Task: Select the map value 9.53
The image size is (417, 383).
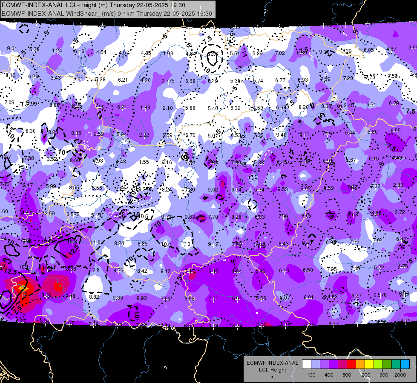Action: click(283, 189)
